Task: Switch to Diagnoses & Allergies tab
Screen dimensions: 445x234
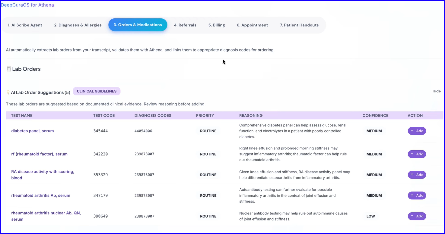Action: click(78, 25)
